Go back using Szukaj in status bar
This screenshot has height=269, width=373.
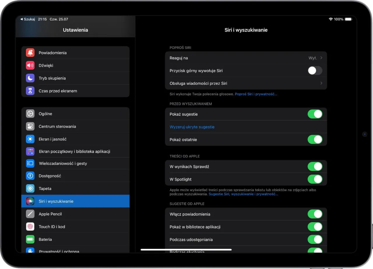(x=28, y=19)
